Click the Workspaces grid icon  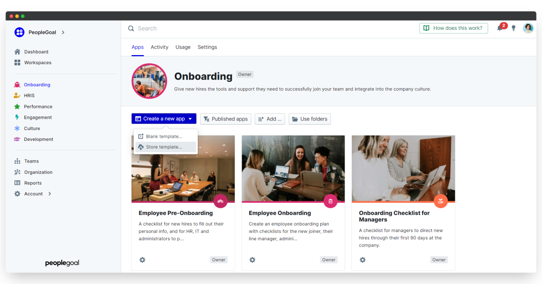tap(17, 62)
